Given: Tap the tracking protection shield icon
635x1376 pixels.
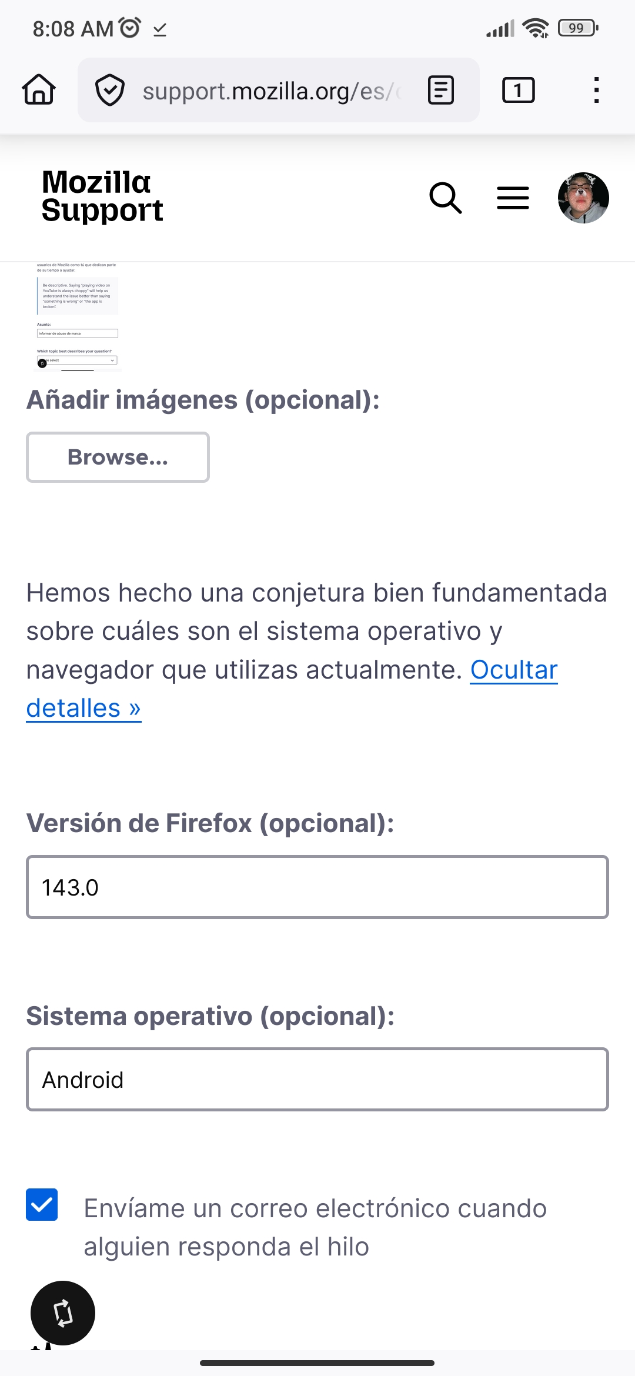Looking at the screenshot, I should (x=110, y=90).
